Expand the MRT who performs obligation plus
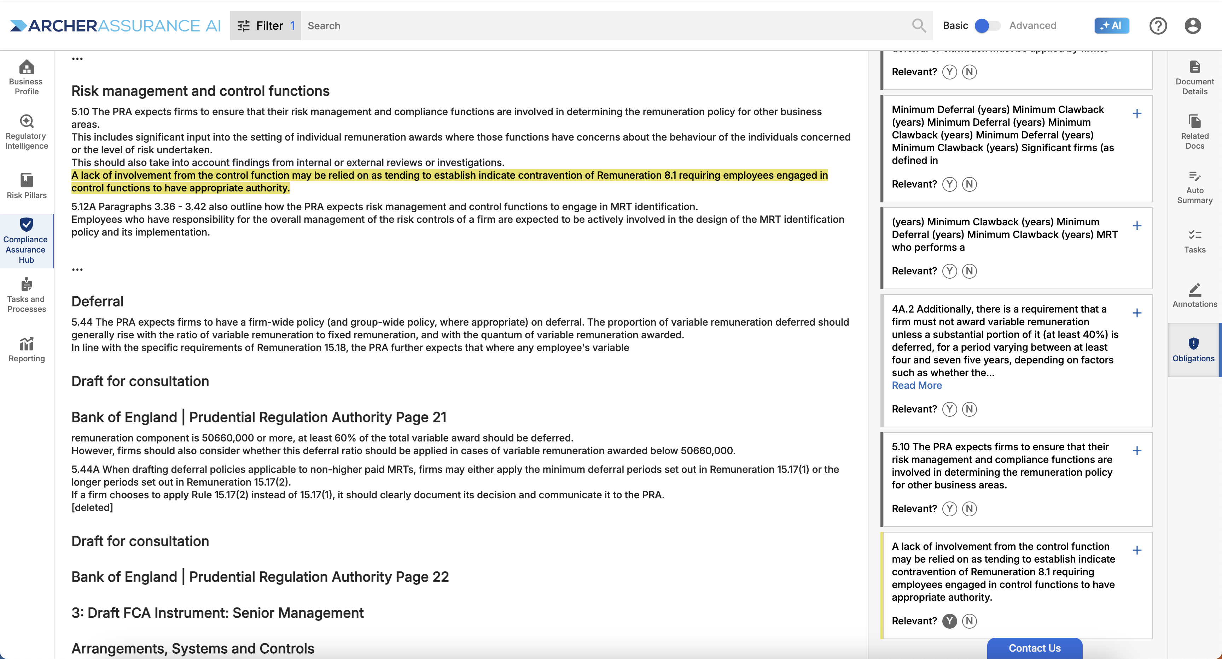The height and width of the screenshot is (659, 1222). tap(1137, 226)
